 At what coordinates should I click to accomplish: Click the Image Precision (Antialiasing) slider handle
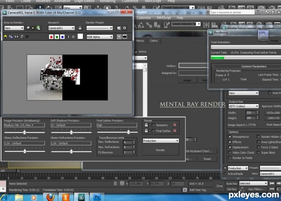24,132
